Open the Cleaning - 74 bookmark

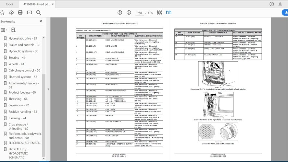pos(17,118)
